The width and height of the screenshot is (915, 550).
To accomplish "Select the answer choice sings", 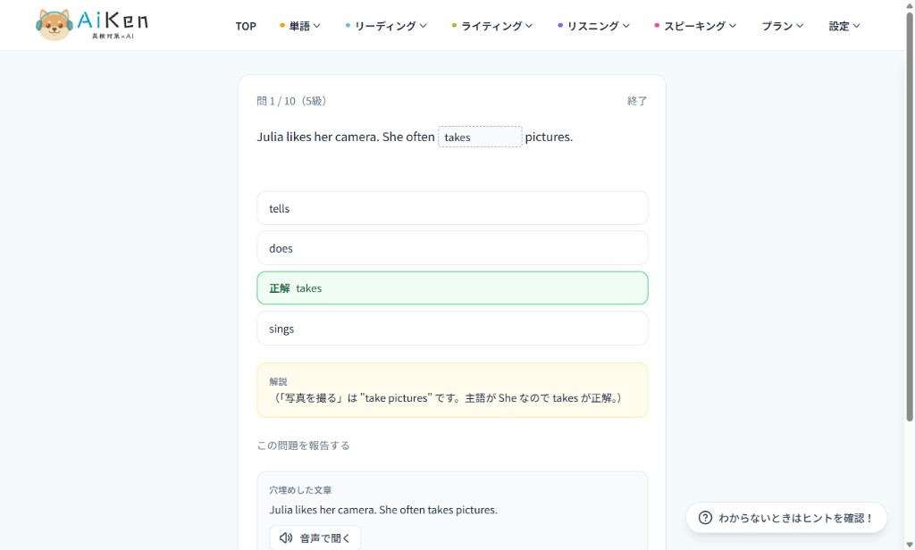I will click(x=452, y=329).
